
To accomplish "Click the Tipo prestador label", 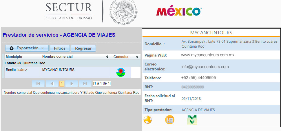I will [158, 110].
